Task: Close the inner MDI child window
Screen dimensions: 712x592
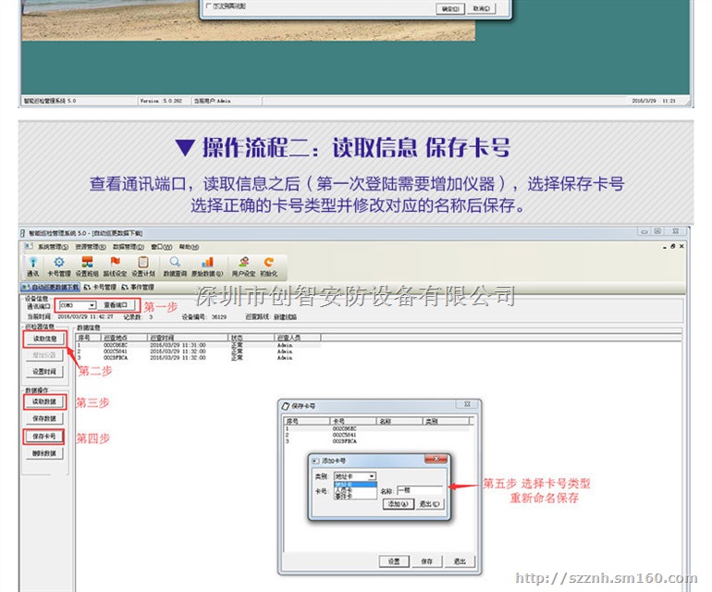Action: (681, 246)
